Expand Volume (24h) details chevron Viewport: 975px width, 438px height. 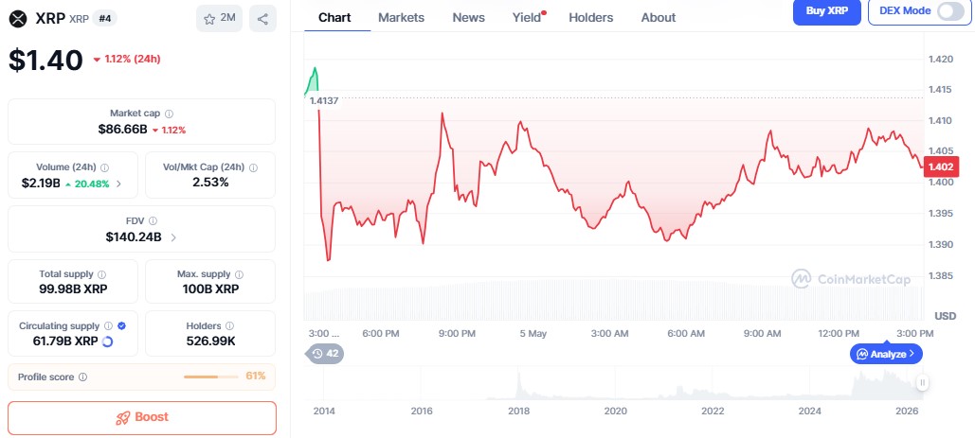click(x=118, y=184)
